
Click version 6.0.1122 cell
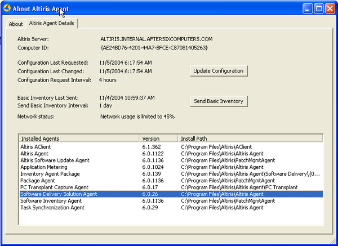pos(153,154)
